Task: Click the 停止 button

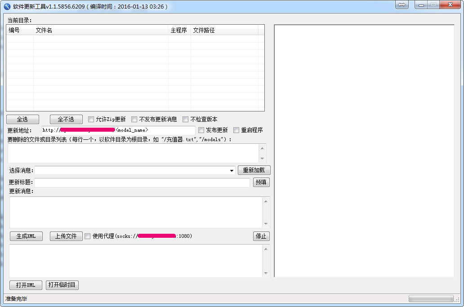Action: point(261,236)
